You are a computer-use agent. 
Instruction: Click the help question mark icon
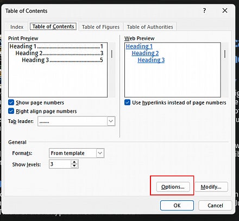tap(204, 10)
